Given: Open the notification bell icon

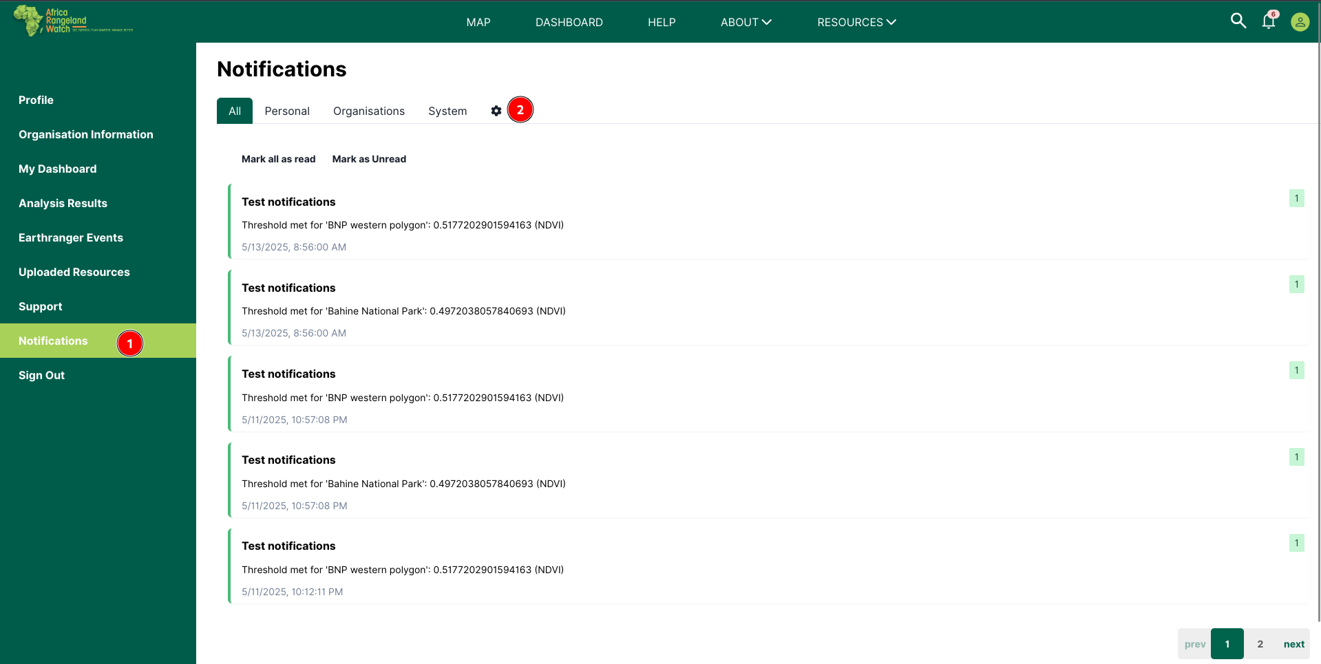Looking at the screenshot, I should pos(1269,21).
